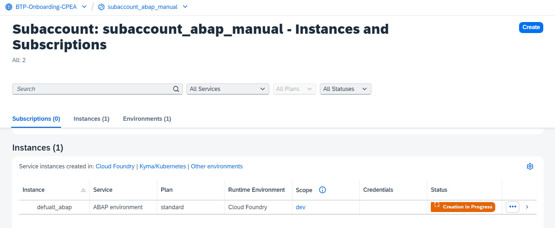Expand the BTP-Onboarding-CPEA account switcher
This screenshot has width=555, height=228.
pos(84,6)
